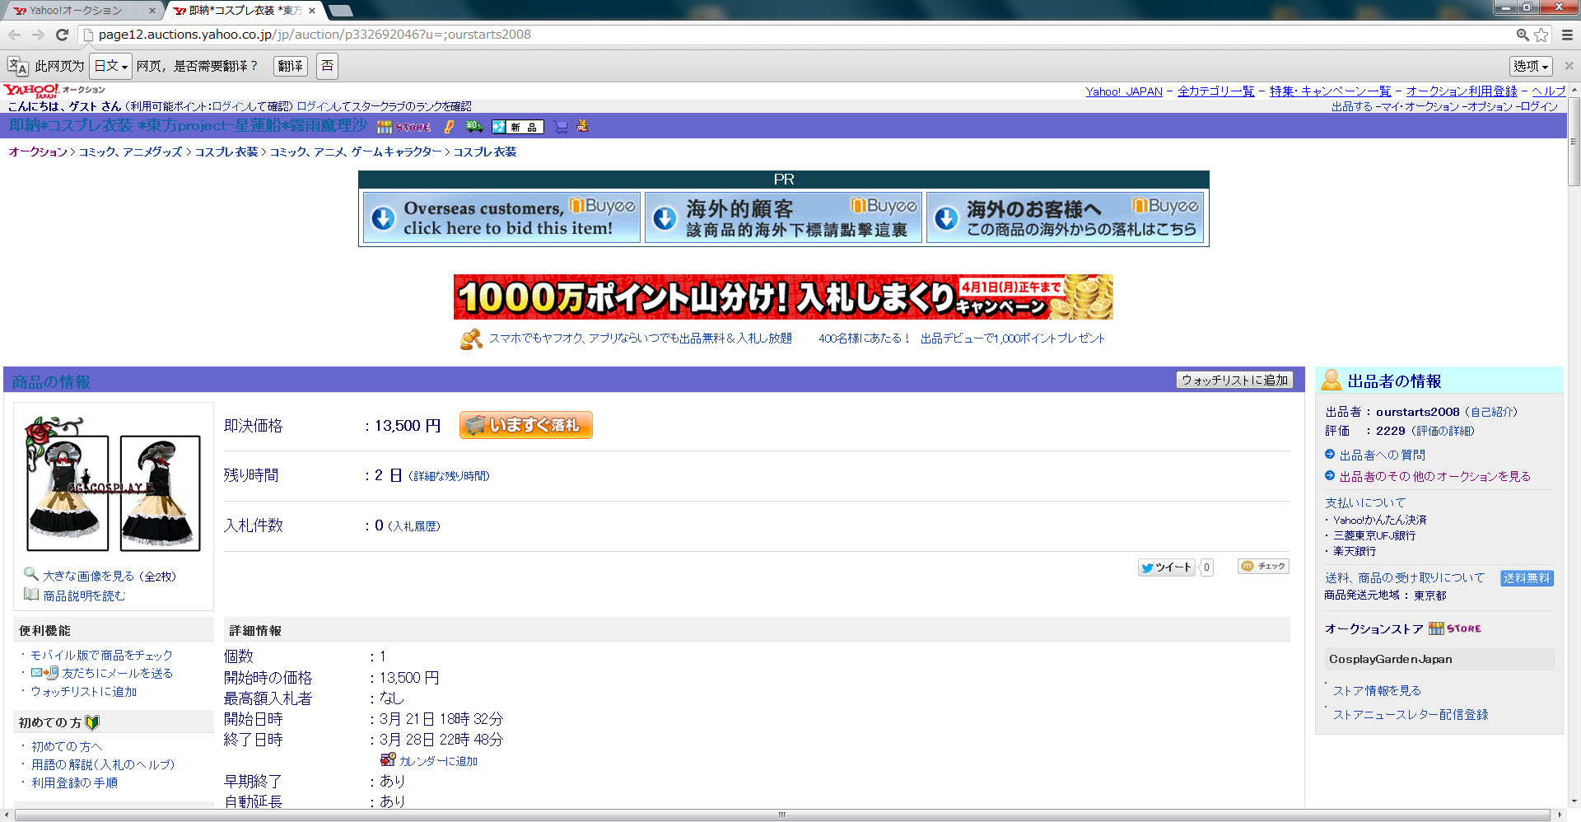Open 用語の解説 help link

click(x=103, y=764)
